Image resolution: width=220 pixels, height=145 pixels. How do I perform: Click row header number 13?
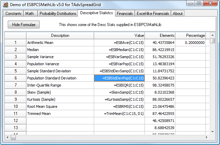coord(16,128)
